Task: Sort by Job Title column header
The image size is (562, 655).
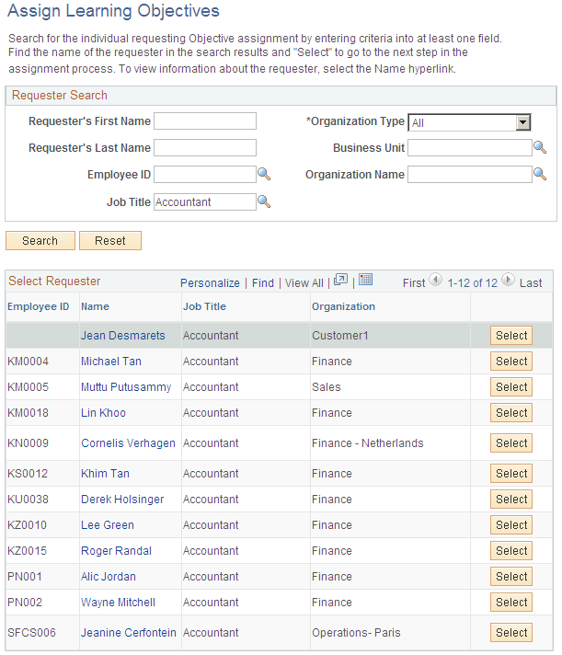Action: coord(204,306)
